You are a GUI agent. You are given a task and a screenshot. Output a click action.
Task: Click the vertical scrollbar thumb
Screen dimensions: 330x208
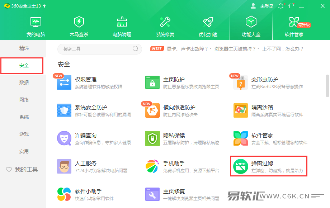click(327, 86)
